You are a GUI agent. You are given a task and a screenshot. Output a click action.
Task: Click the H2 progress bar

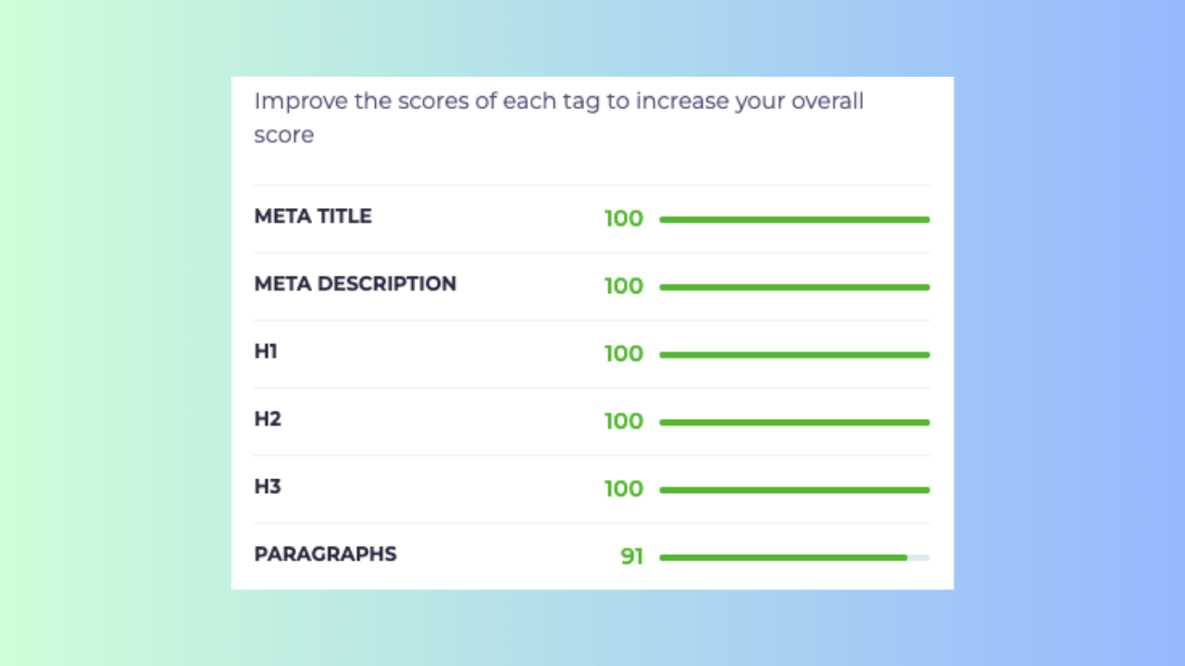coord(794,422)
